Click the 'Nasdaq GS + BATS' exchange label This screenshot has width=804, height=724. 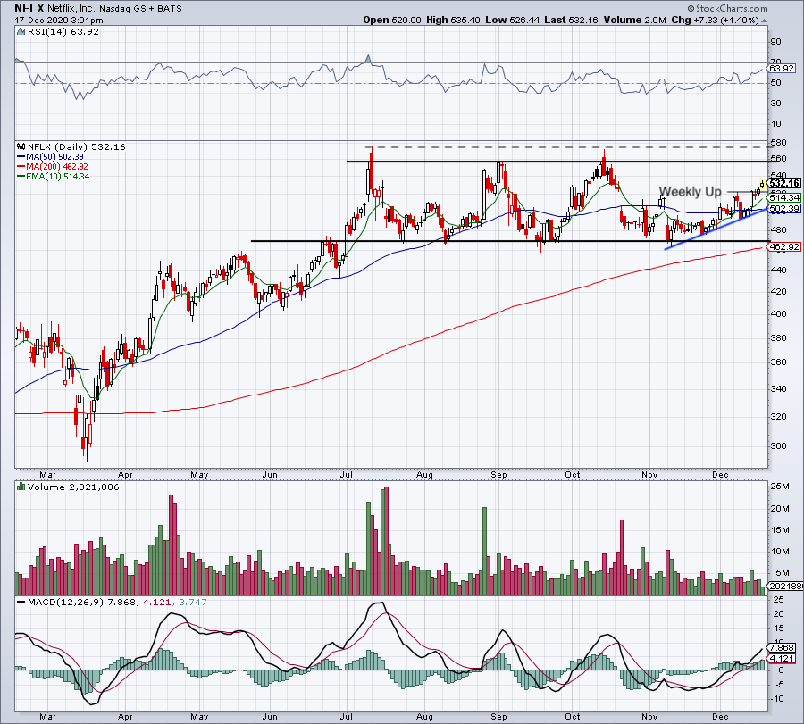pyautogui.click(x=140, y=9)
